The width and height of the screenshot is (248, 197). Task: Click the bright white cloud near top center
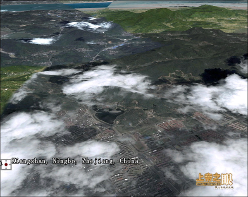(x=89, y=26)
